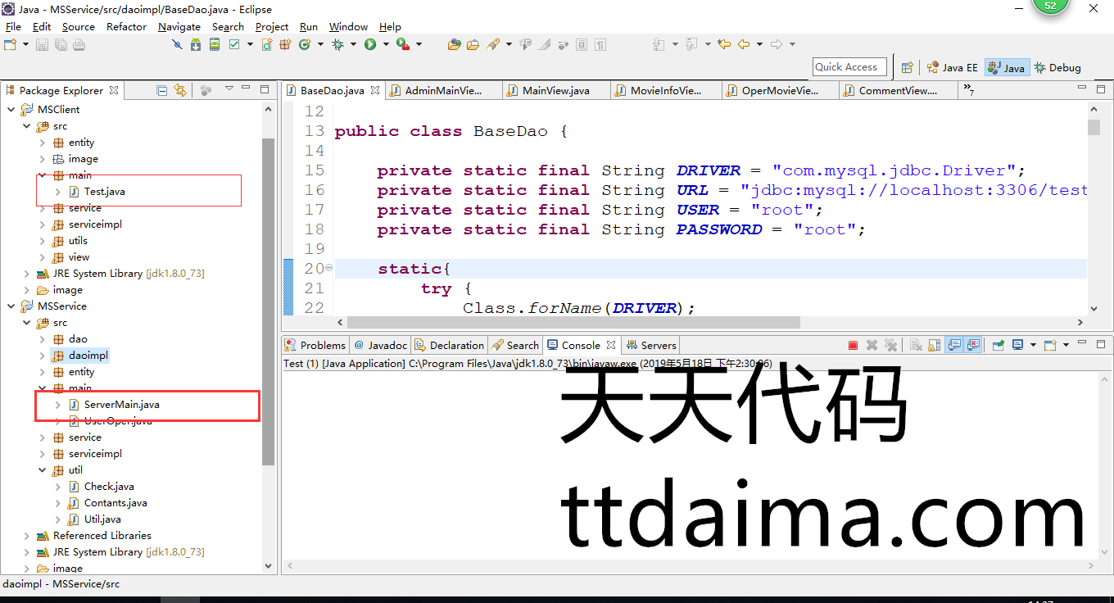Image resolution: width=1114 pixels, height=603 pixels.
Task: Terminate the process with the red Stop icon
Action: coord(853,345)
